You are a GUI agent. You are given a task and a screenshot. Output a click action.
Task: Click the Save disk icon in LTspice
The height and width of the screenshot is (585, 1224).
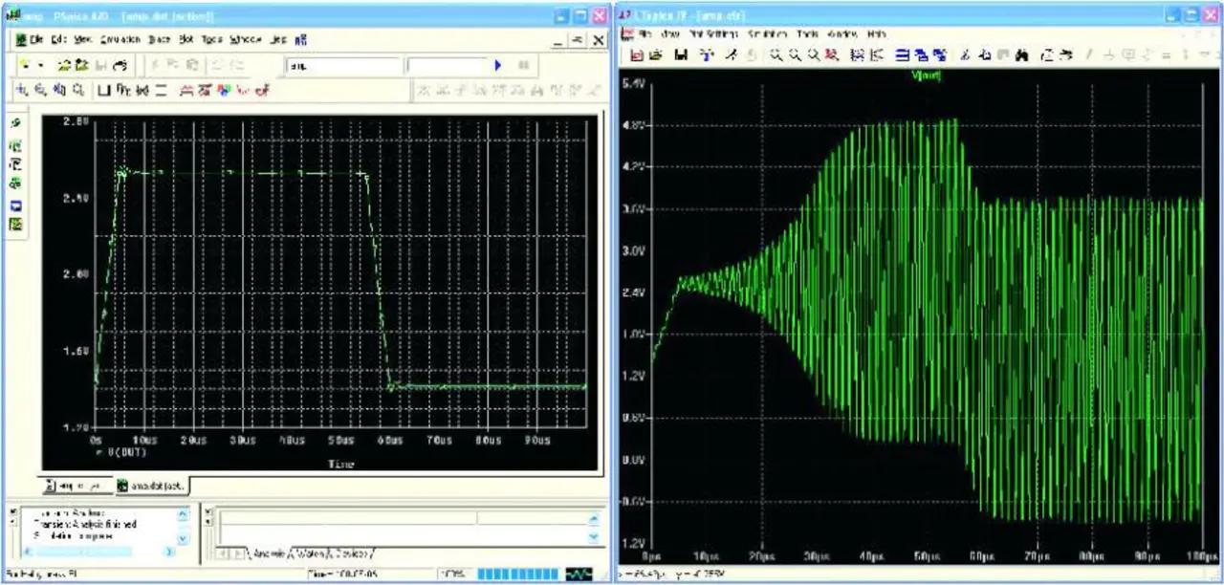680,55
